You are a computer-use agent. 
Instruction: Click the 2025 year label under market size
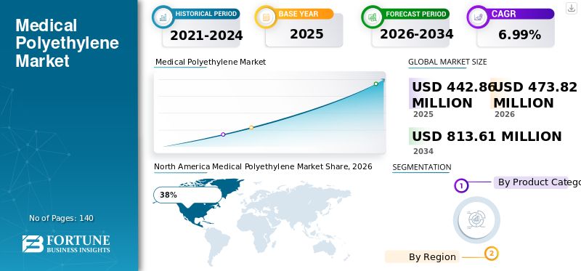[x=423, y=114]
